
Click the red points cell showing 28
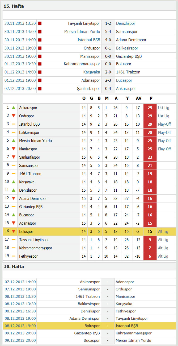150,133
